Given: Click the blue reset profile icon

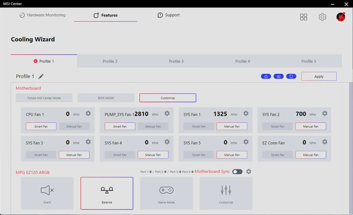Looking at the screenshot, I should click(291, 76).
